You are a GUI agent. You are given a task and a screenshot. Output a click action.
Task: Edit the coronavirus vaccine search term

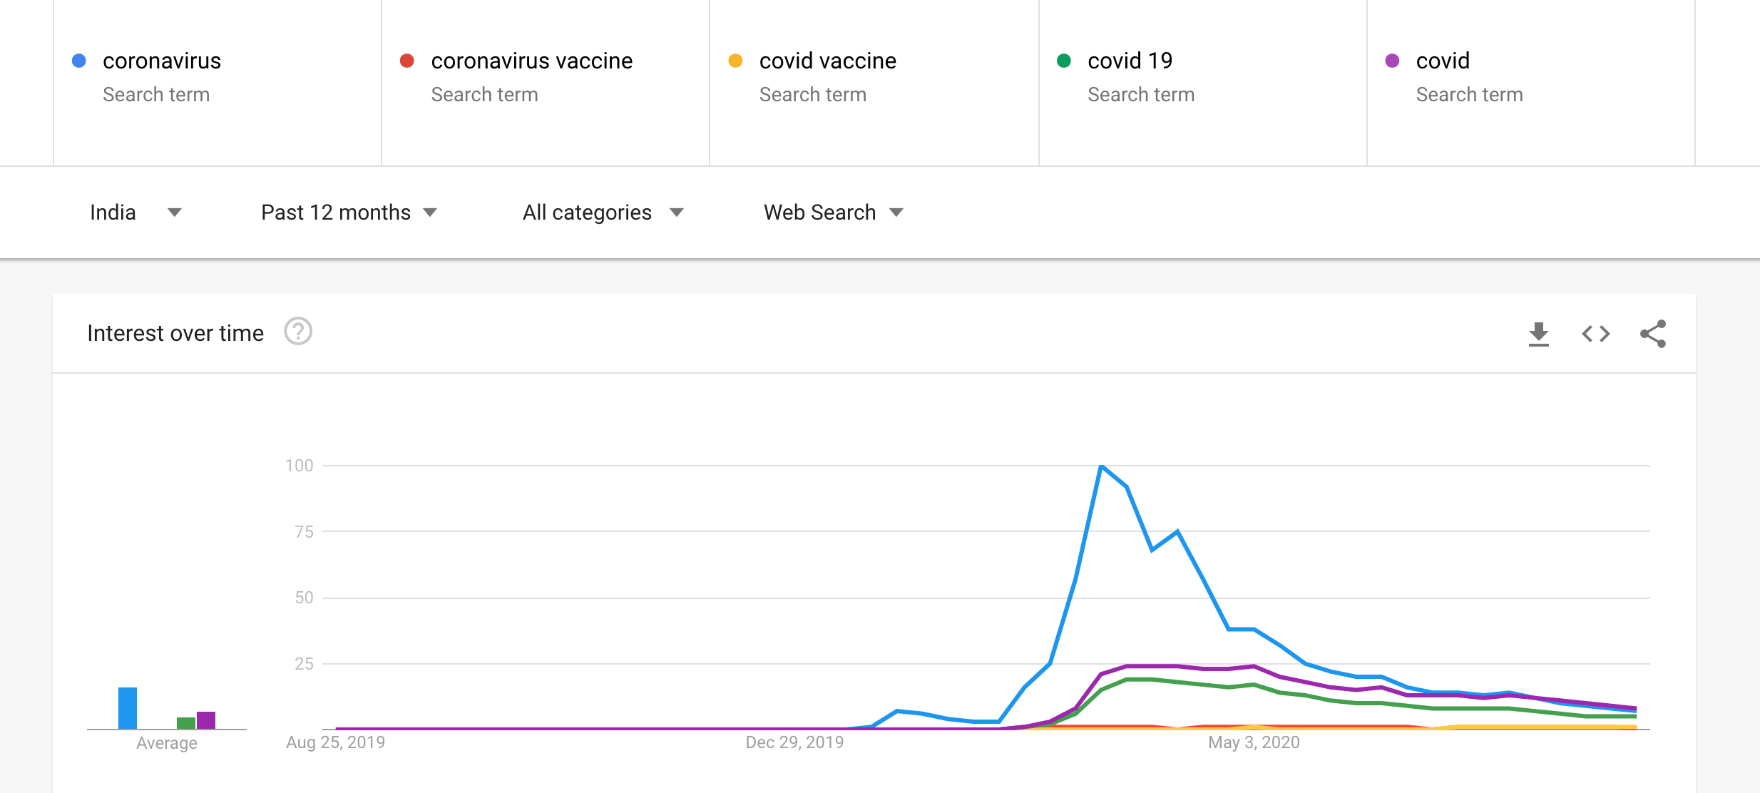[x=531, y=61]
